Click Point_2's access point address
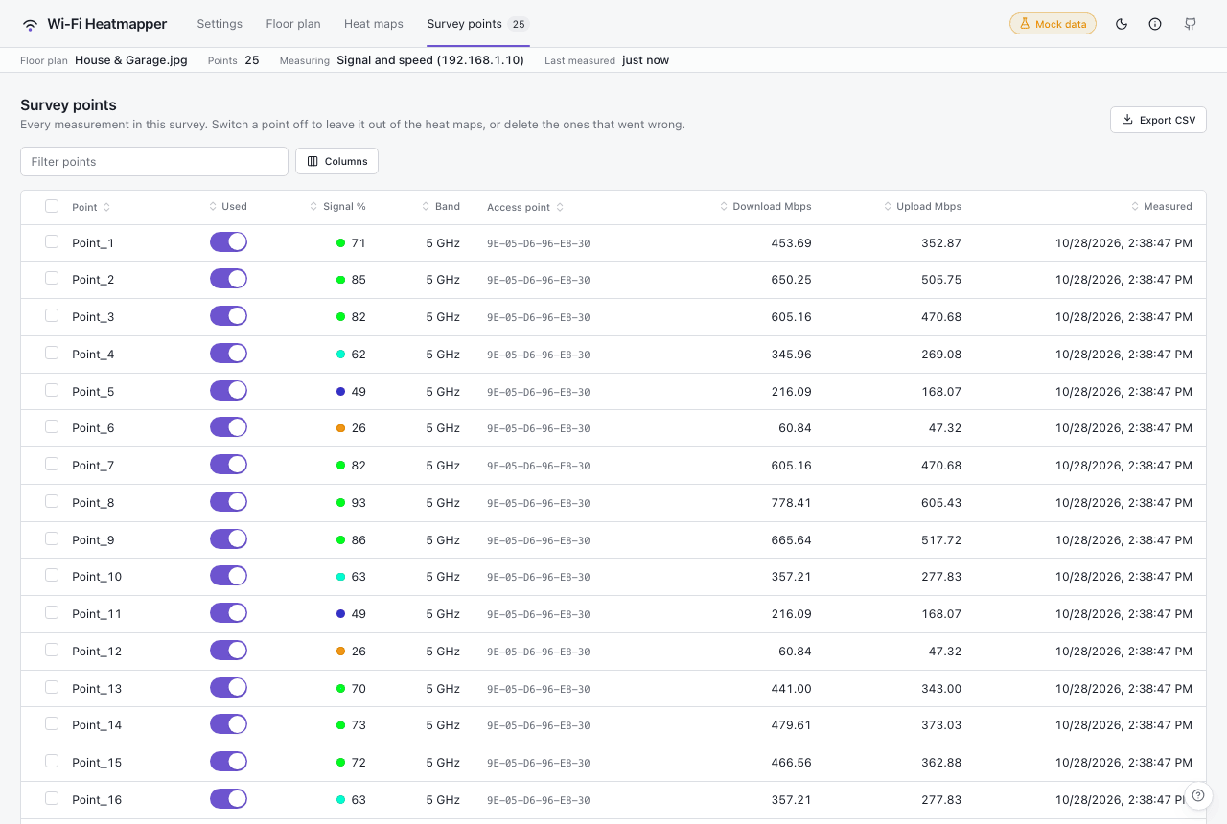 click(x=539, y=280)
